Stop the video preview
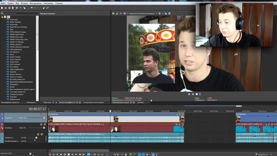This screenshot has height=156, width=277. coord(196,94)
